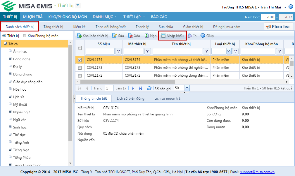Expand the Sinh học tree node
The width and height of the screenshot is (295, 176).
pos(10,127)
